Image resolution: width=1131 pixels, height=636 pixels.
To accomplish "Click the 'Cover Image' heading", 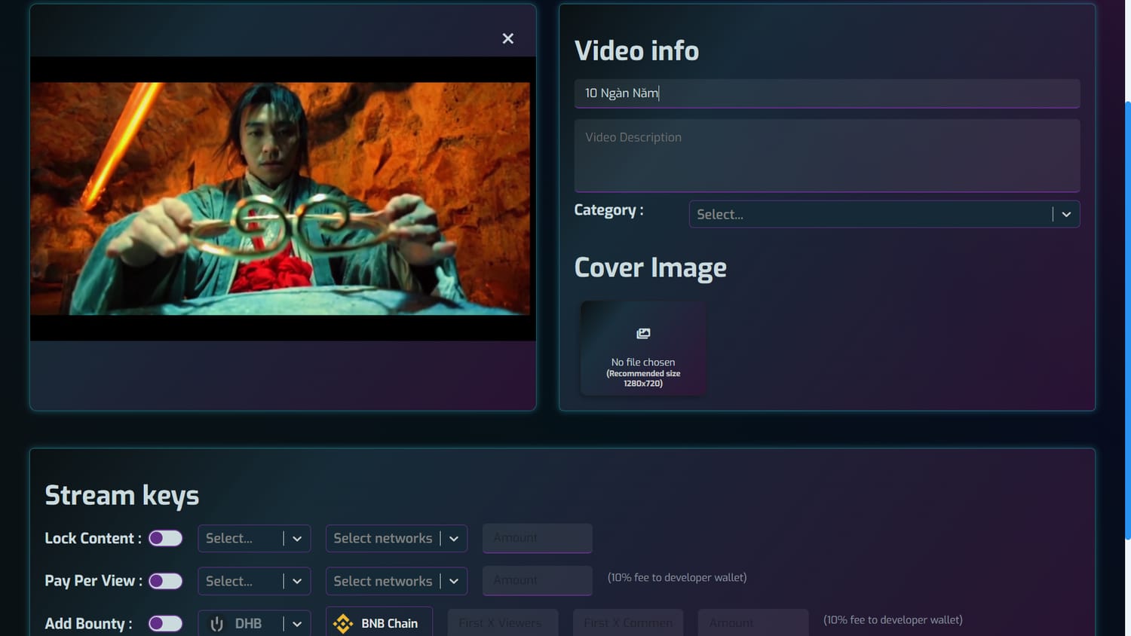I will [x=651, y=268].
